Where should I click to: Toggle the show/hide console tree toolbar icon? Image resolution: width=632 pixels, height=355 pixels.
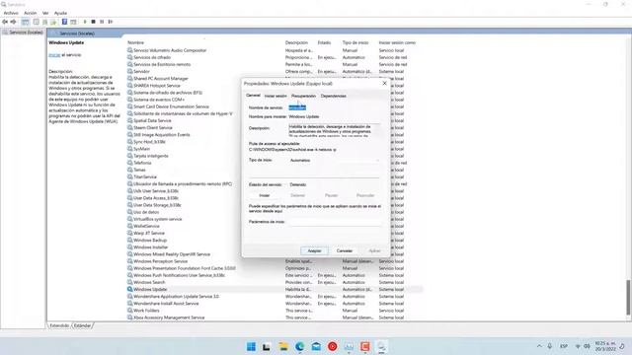pos(26,22)
